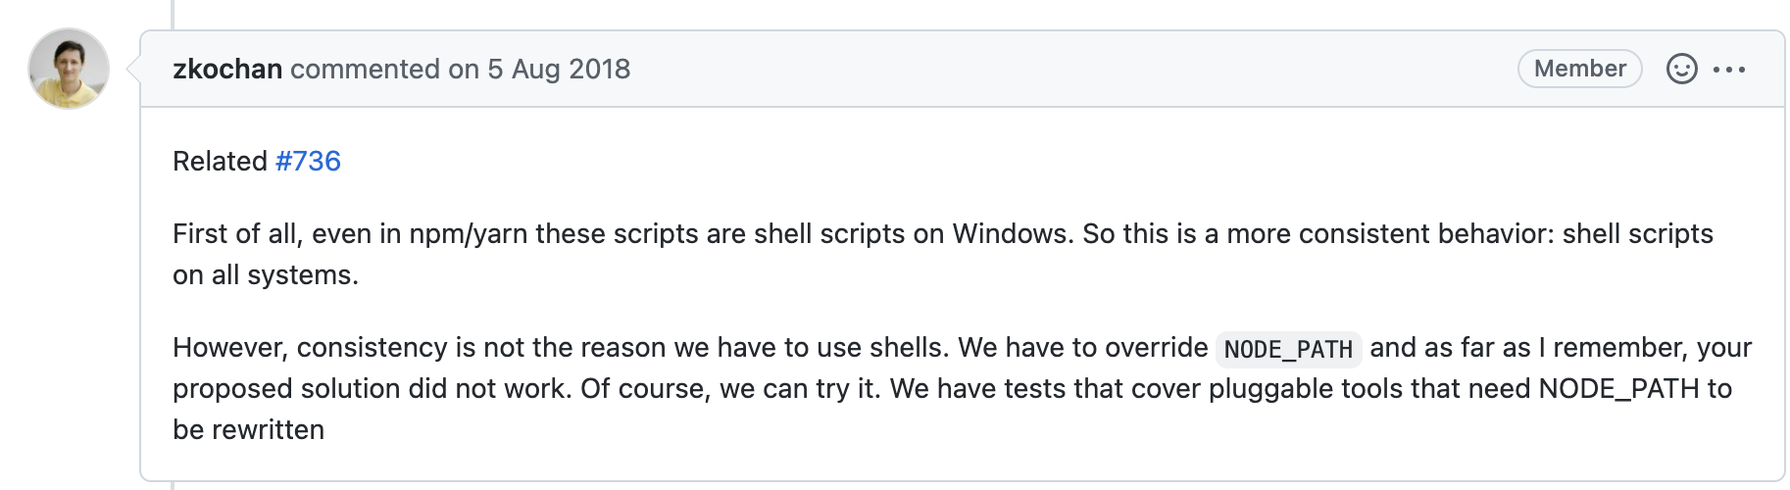Screen dimensions: 1790x490
Task: Click the vertical timeline line above the avatar
Action: click(x=173, y=14)
